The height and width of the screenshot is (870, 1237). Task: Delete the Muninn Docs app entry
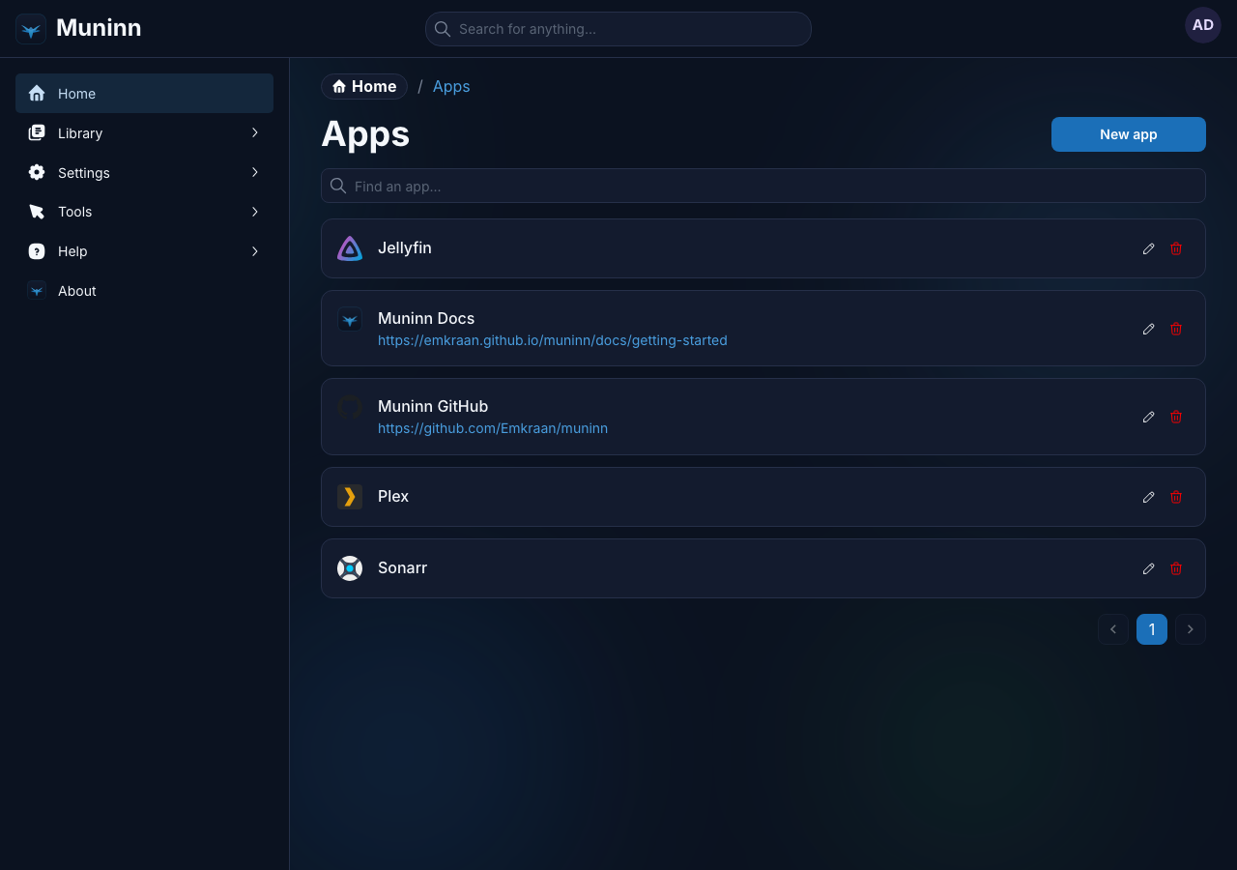1176,329
